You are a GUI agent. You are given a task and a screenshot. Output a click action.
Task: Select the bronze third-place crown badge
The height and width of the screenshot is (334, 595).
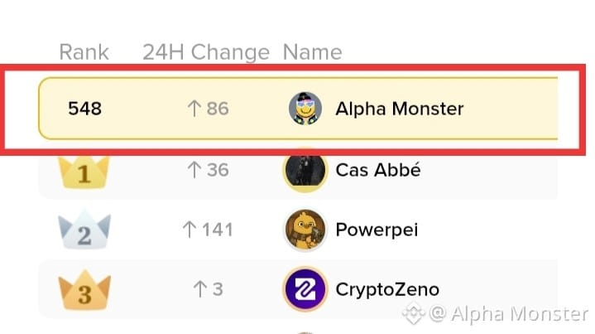coord(84,290)
